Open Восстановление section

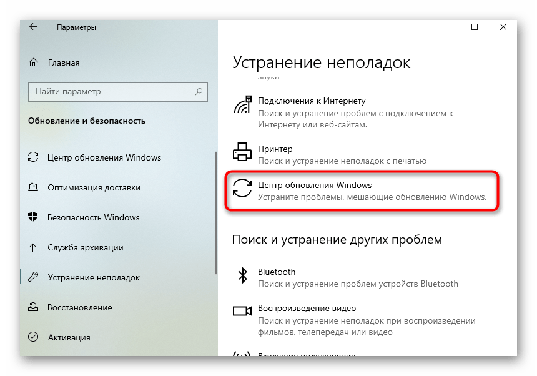79,307
